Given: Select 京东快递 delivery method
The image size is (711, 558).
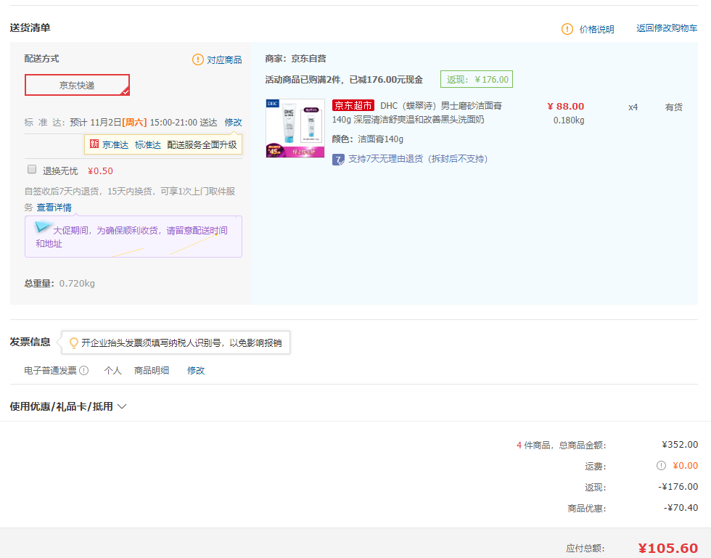Looking at the screenshot, I should [x=77, y=86].
